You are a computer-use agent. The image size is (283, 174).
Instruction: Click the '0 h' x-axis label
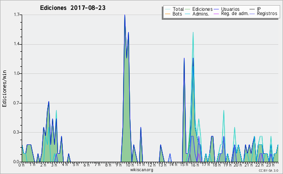(21, 165)
